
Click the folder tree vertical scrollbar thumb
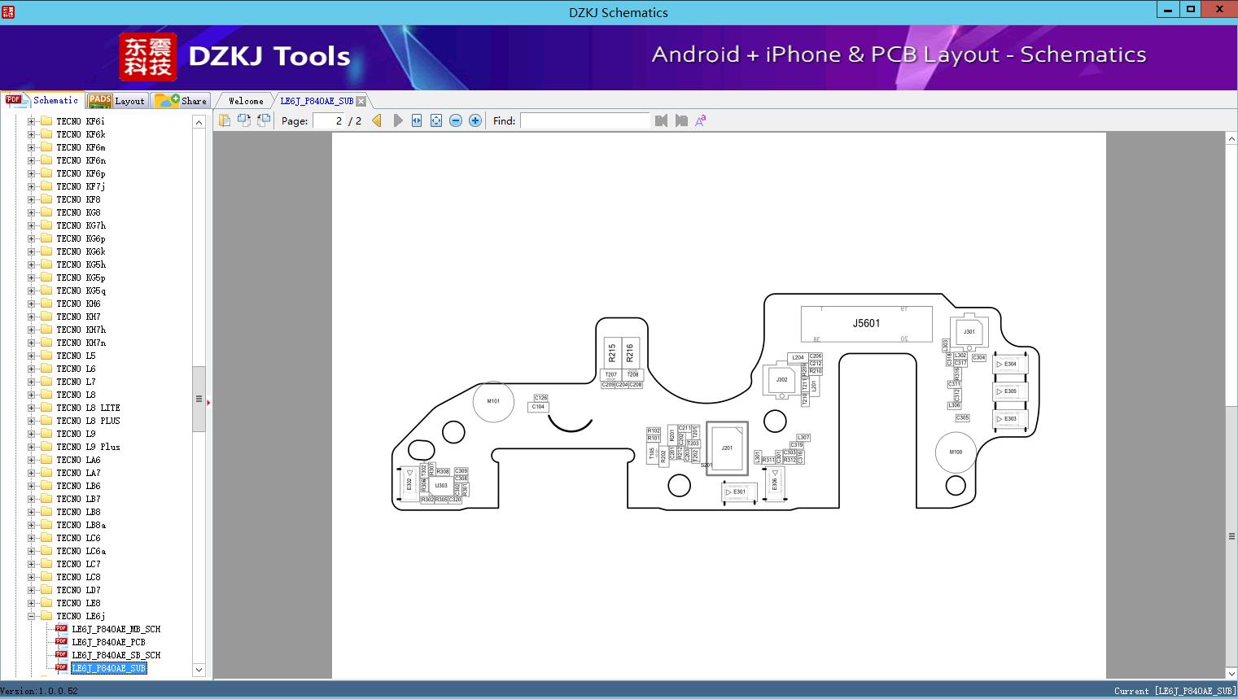pyautogui.click(x=199, y=399)
